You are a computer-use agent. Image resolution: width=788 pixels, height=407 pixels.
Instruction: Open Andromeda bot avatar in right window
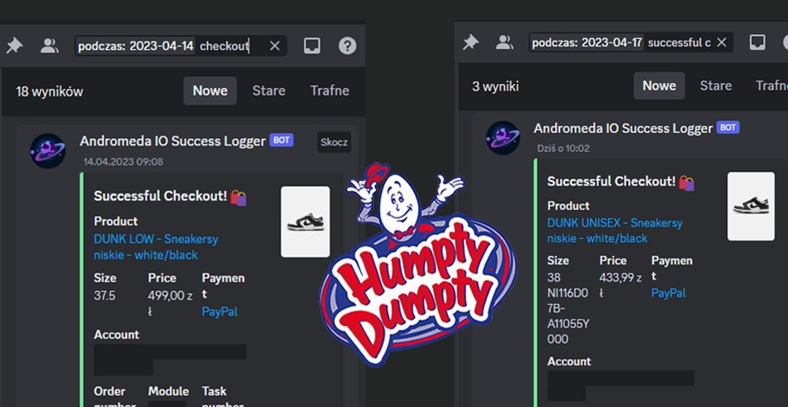[503, 137]
